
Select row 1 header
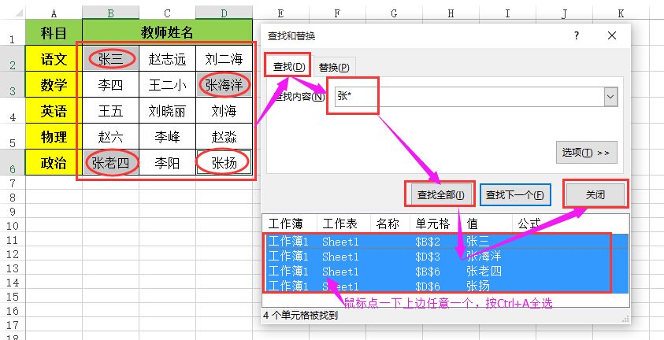click(13, 32)
